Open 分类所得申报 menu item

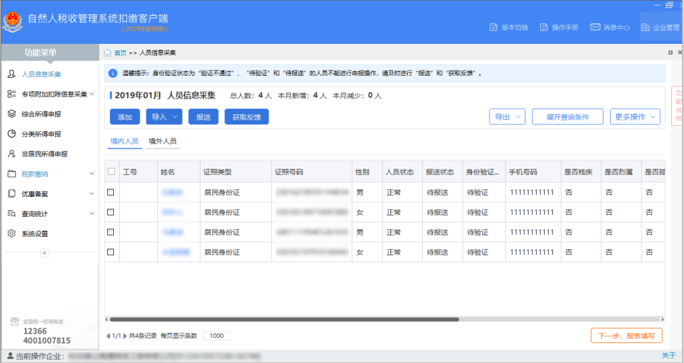[41, 134]
